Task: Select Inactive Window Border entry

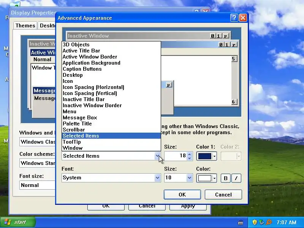Action: (x=111, y=106)
